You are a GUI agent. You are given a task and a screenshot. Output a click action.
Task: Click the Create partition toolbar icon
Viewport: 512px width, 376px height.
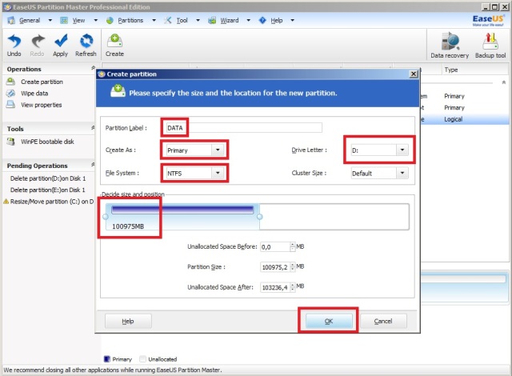(114, 41)
